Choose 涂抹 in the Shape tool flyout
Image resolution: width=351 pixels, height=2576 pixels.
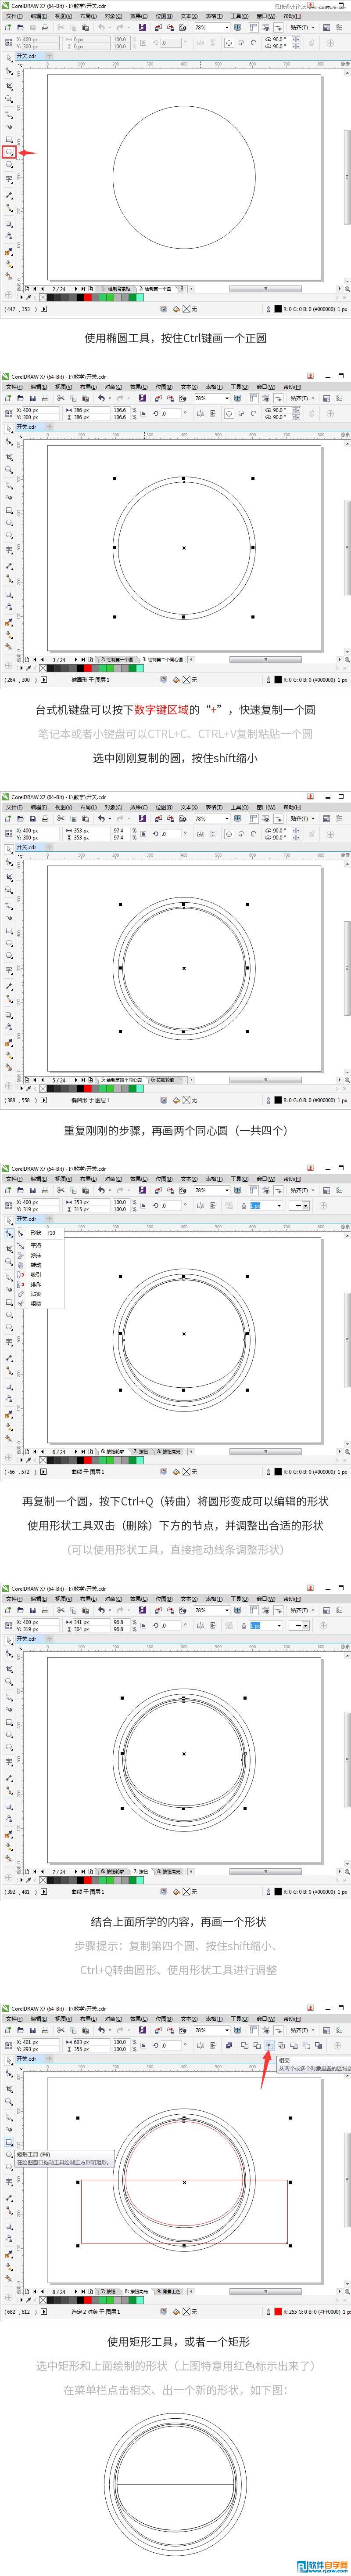35,1256
